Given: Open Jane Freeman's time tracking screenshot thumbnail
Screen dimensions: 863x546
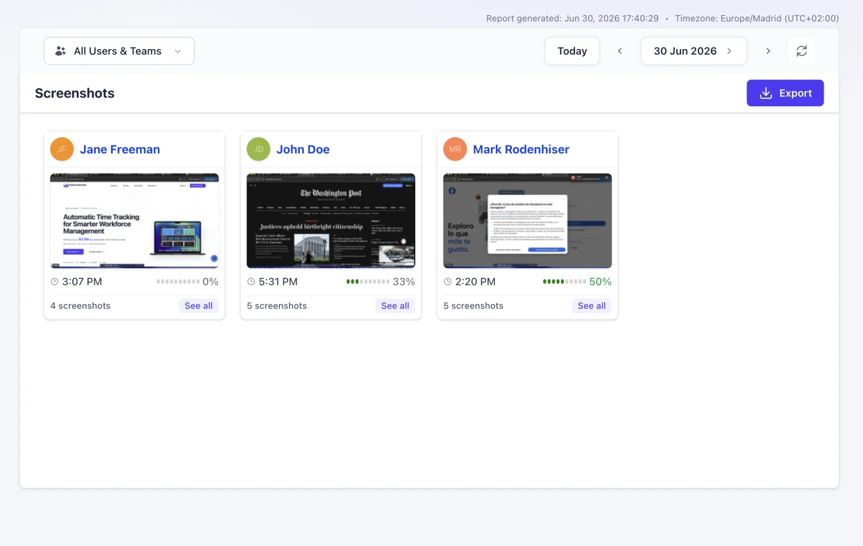Looking at the screenshot, I should (134, 221).
